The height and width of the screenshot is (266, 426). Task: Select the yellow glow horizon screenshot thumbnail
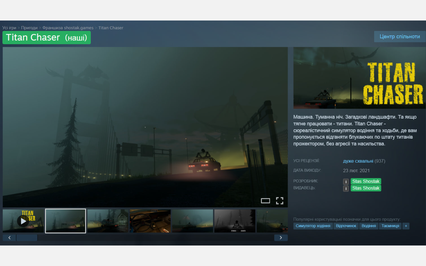[x=192, y=221]
